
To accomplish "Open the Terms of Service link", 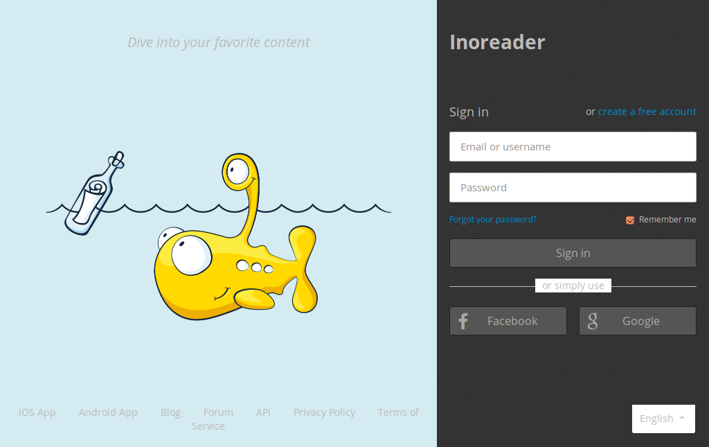I will (398, 412).
